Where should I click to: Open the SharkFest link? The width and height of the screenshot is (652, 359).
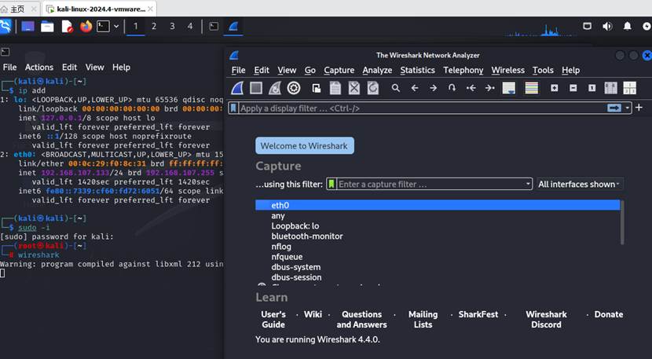coord(478,314)
